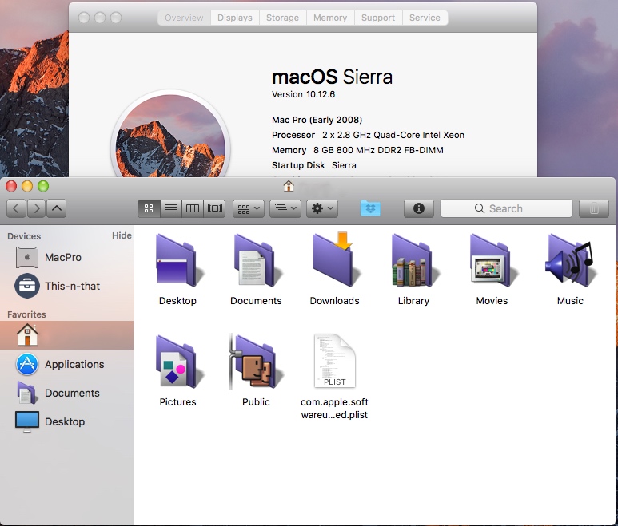Click the Downloads folder label text

click(335, 301)
